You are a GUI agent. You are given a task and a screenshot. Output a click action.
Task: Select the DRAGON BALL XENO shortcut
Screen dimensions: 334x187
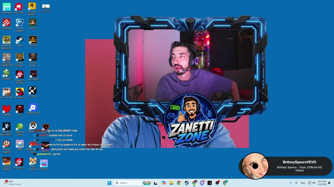pyautogui.click(x=7, y=129)
